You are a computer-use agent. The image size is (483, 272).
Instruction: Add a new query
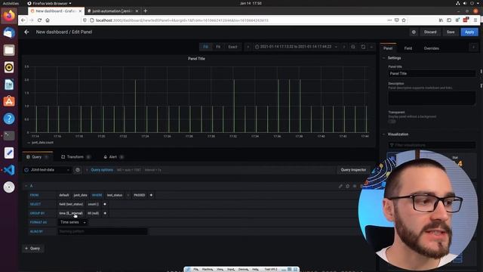point(32,249)
